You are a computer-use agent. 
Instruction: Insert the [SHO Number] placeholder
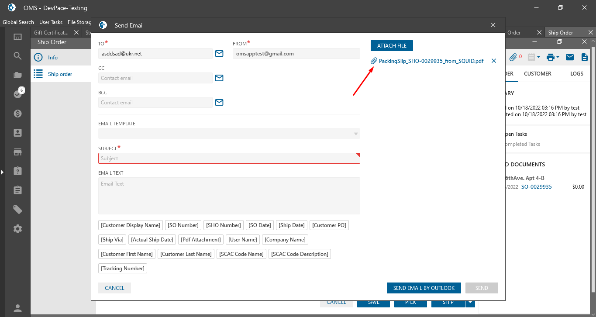(x=224, y=225)
